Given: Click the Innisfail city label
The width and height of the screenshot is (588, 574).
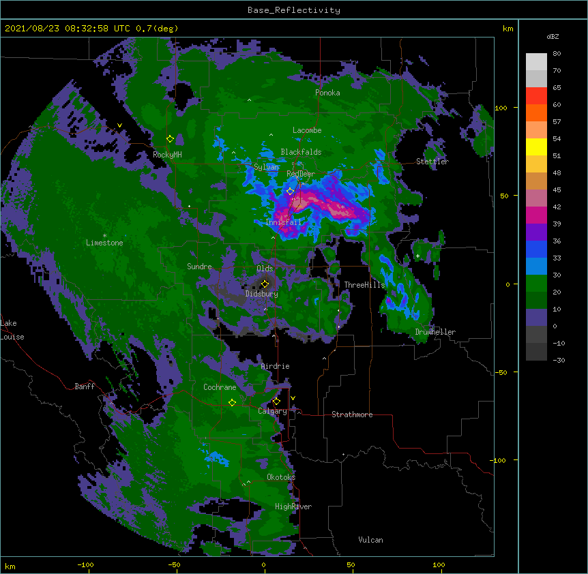Looking at the screenshot, I should (284, 222).
